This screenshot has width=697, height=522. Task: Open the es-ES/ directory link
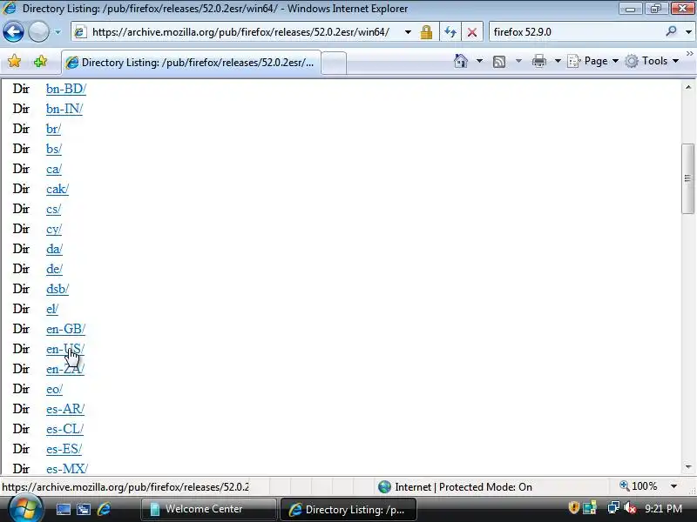tap(64, 449)
